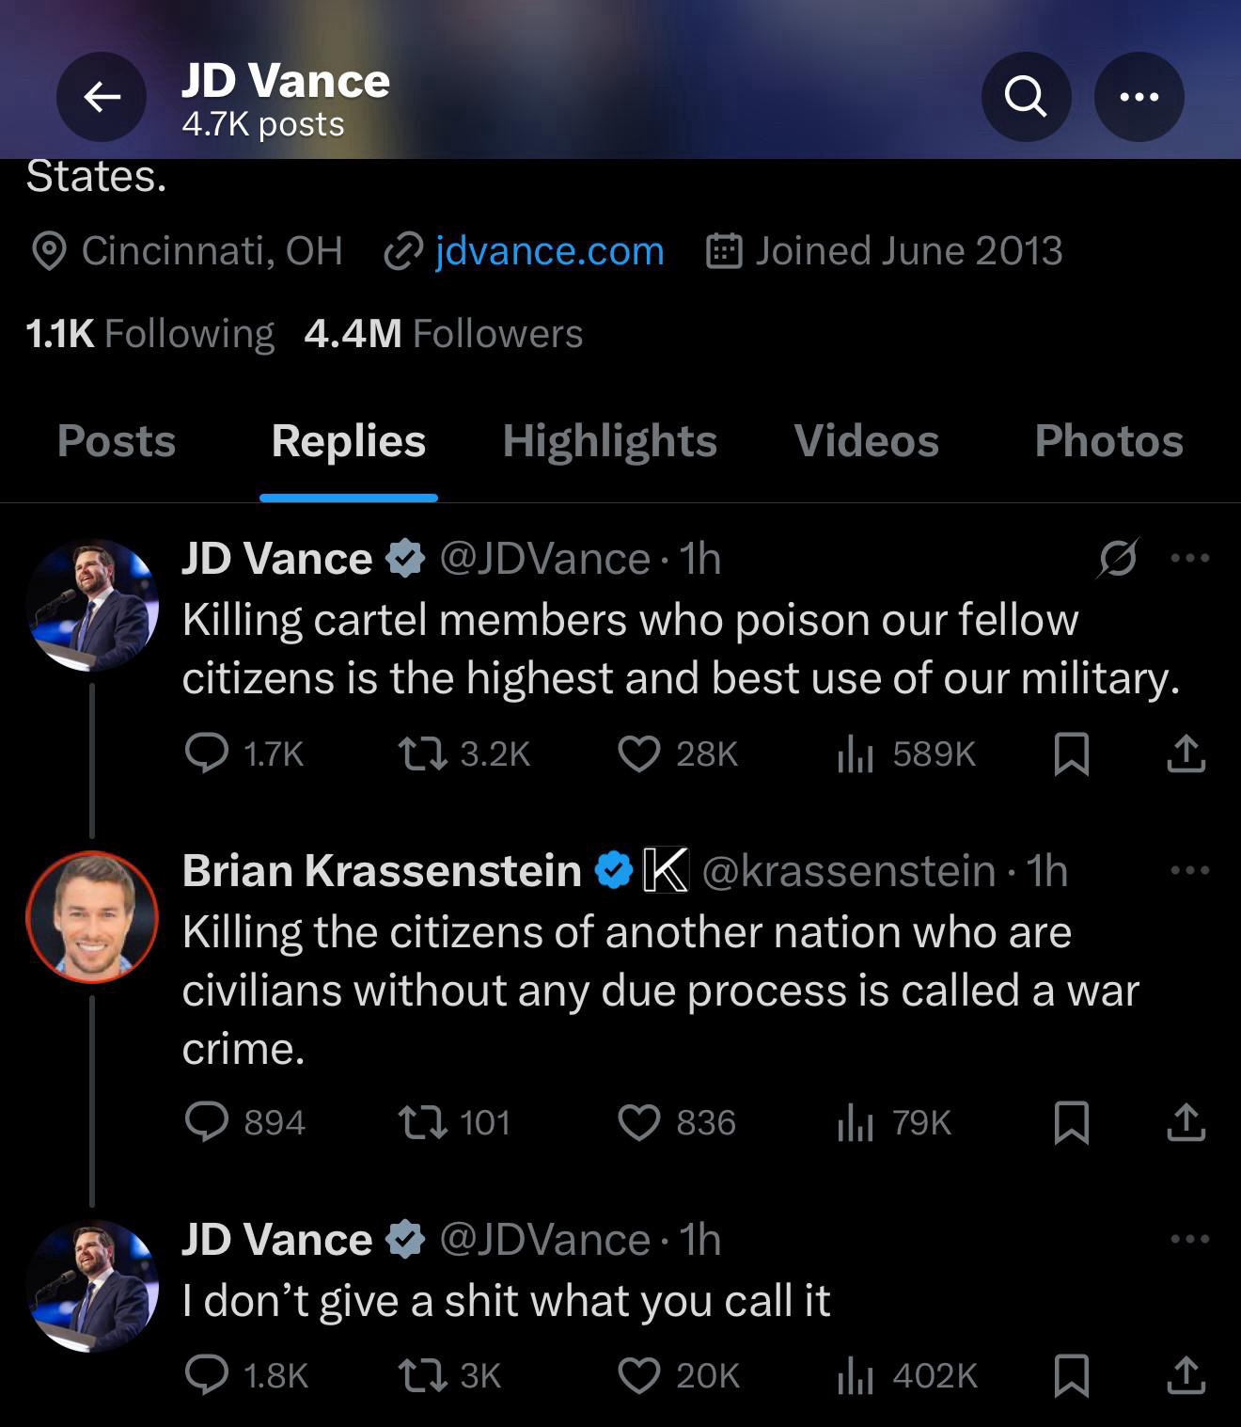Open profile more options menu in header
This screenshot has height=1427, width=1241.
tap(1139, 97)
